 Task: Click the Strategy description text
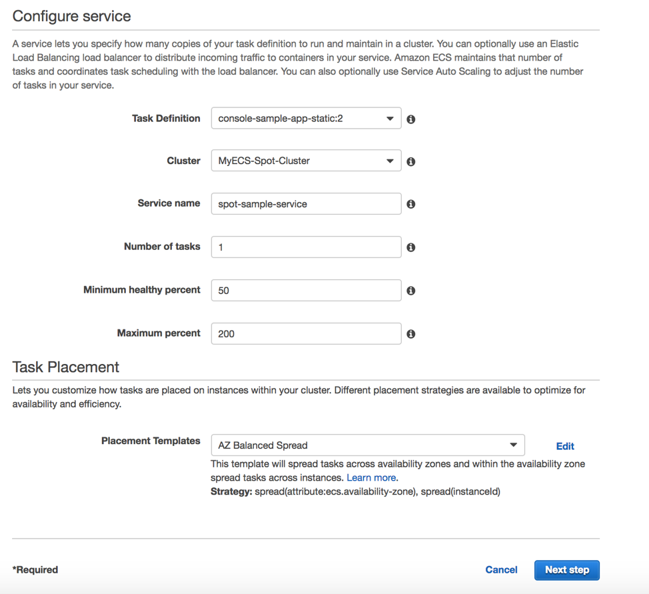(x=356, y=492)
